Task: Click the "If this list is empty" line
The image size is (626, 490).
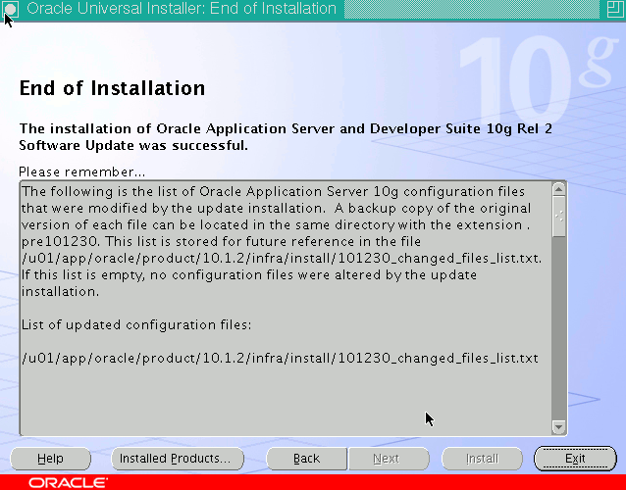Action: pos(249,275)
